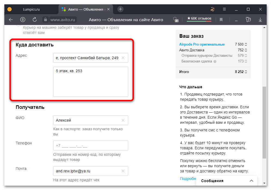
Task: Clear the email field with the X
Action: coord(123,171)
